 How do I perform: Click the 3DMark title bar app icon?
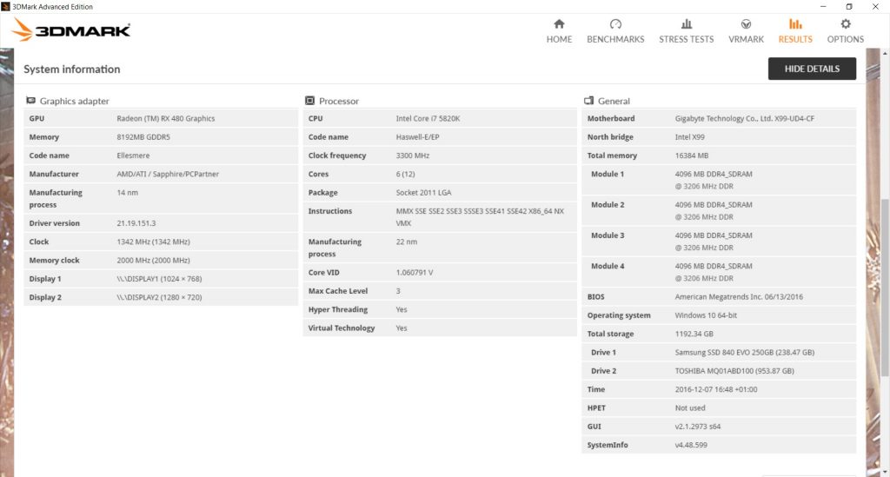click(6, 6)
